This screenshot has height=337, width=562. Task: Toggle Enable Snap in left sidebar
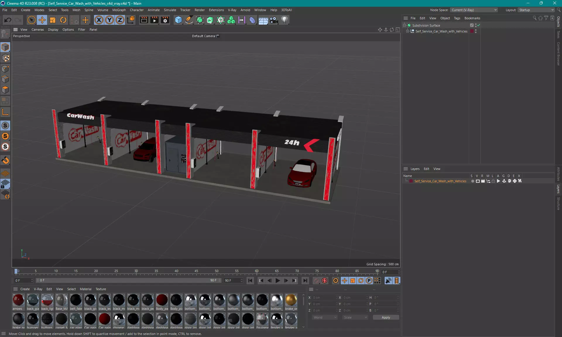pyautogui.click(x=5, y=160)
